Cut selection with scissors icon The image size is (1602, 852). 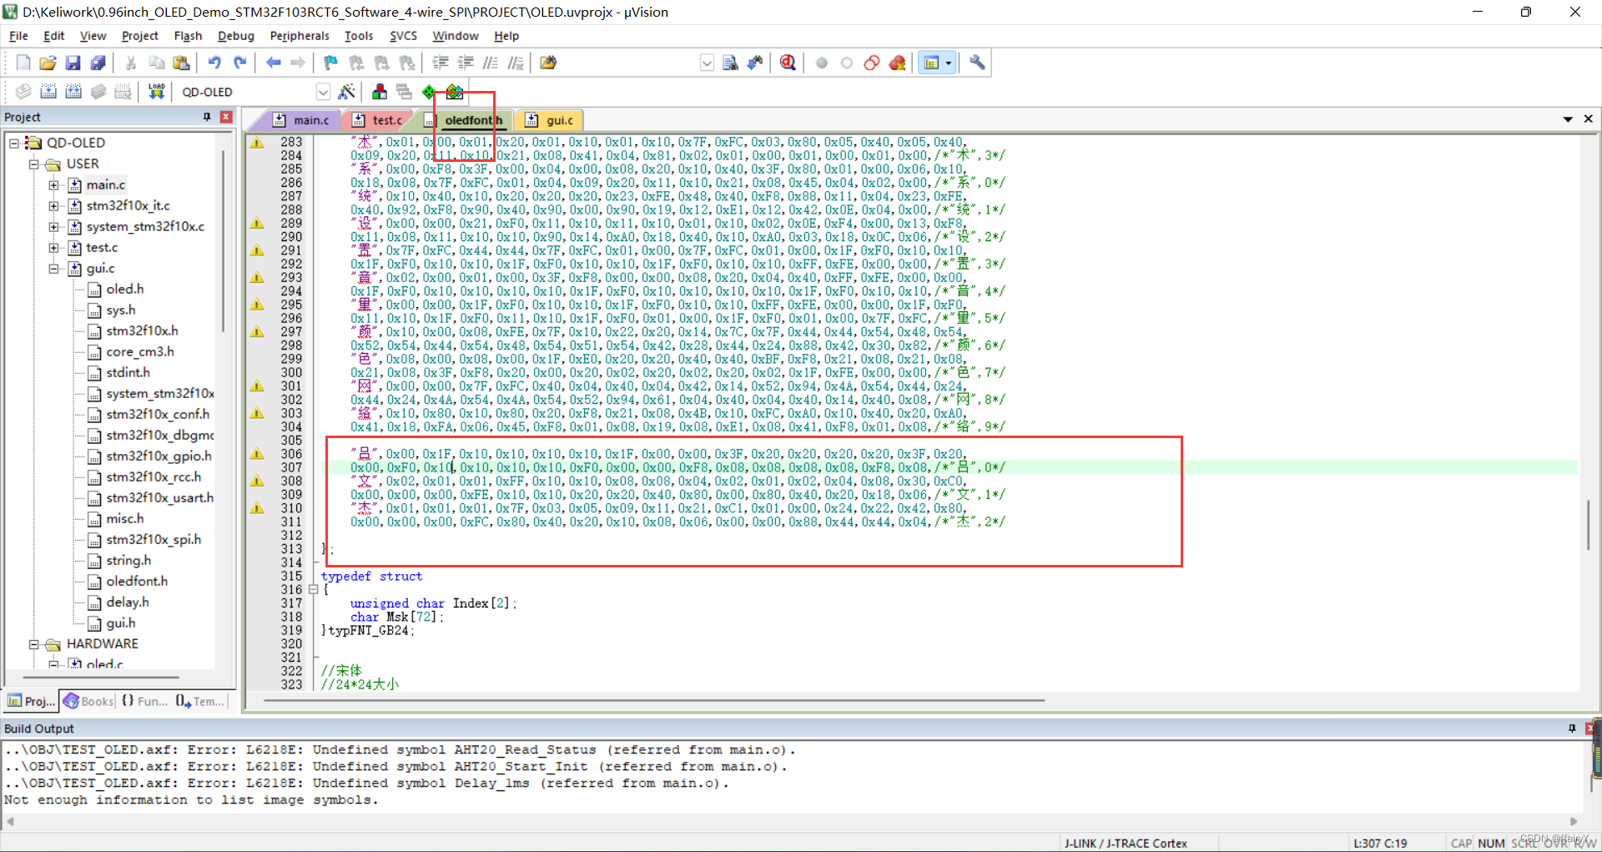tap(131, 63)
